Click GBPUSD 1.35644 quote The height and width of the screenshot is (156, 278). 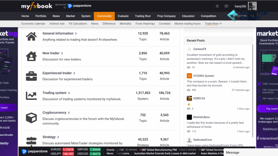(x=89, y=149)
